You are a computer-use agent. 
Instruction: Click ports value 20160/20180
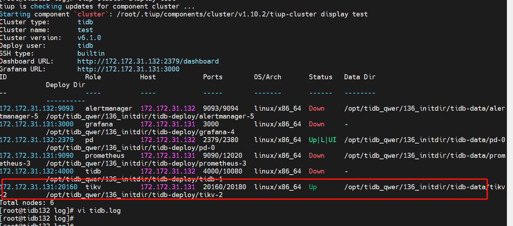(224, 187)
